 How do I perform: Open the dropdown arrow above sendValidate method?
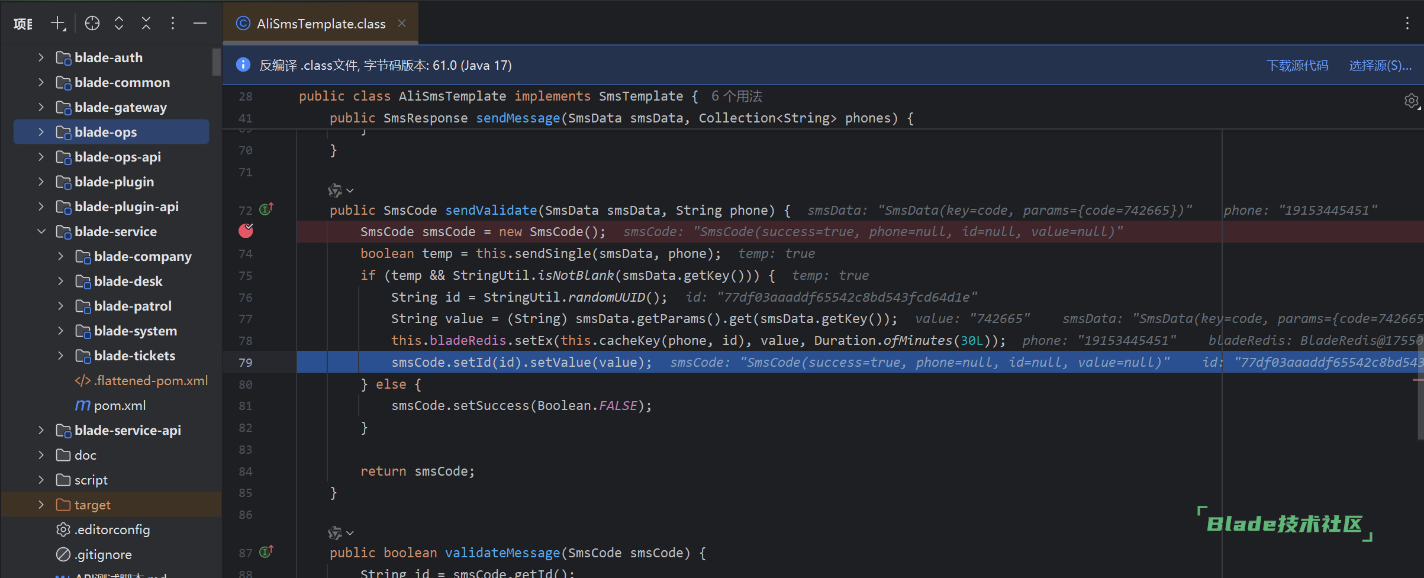350,190
